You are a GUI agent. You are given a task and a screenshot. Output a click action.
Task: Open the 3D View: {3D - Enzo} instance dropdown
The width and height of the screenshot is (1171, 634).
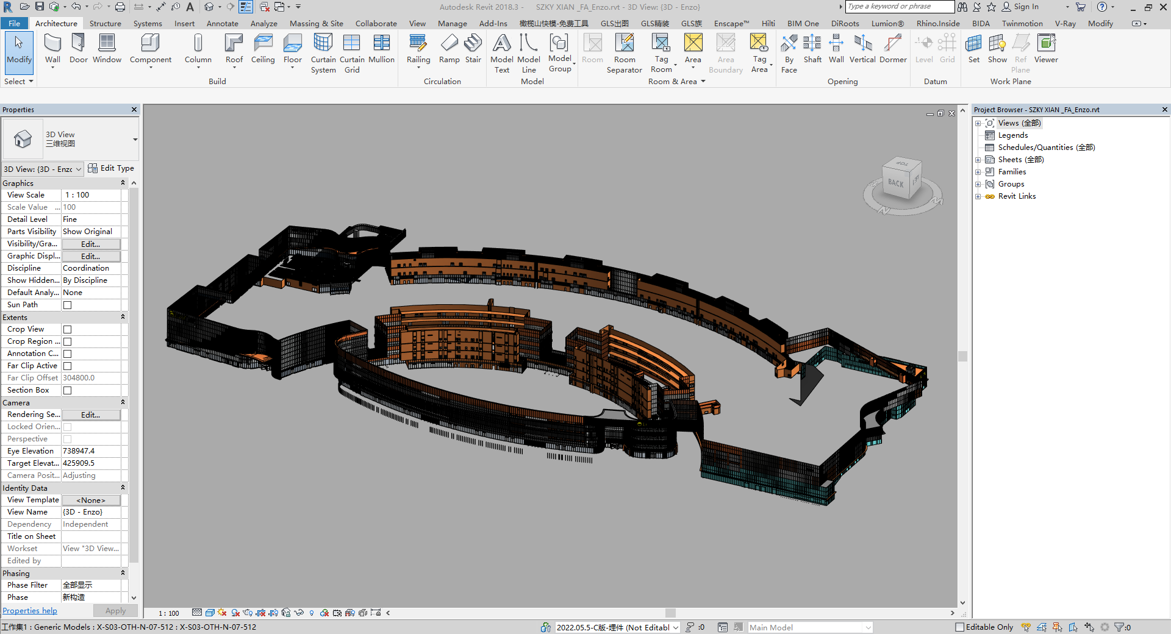pyautogui.click(x=43, y=169)
